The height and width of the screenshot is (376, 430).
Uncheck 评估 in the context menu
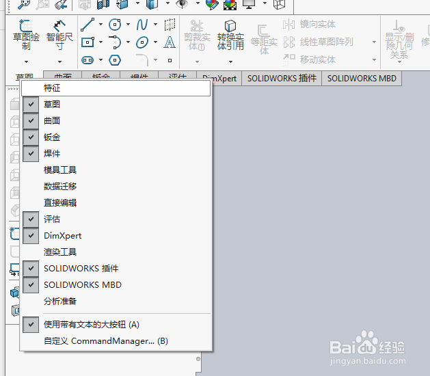click(31, 219)
